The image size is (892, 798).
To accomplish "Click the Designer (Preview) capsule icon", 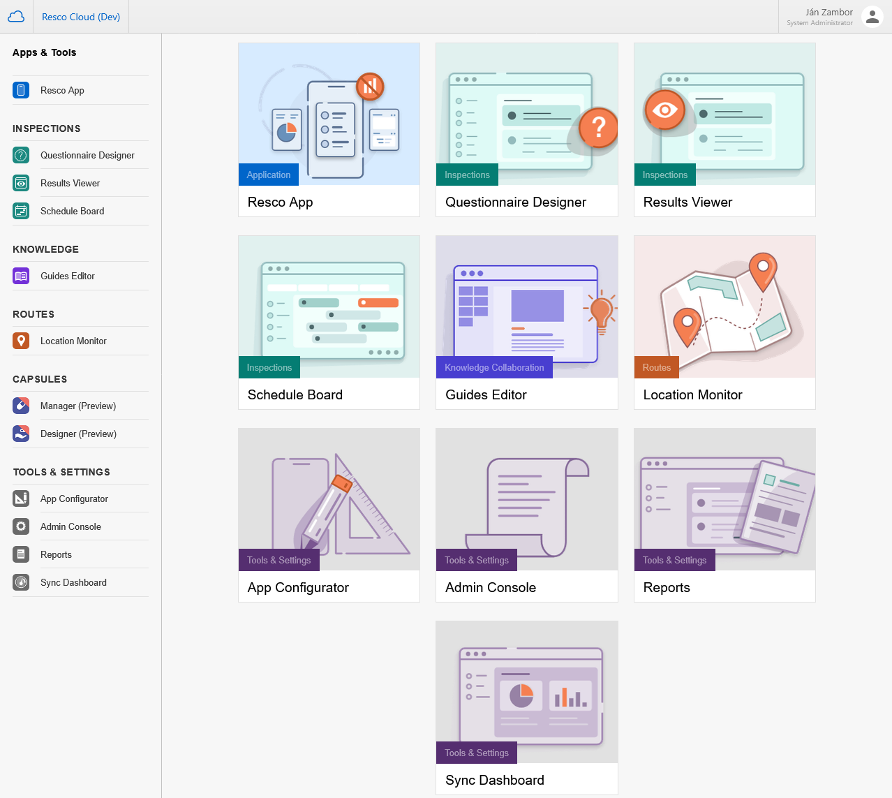I will point(21,434).
